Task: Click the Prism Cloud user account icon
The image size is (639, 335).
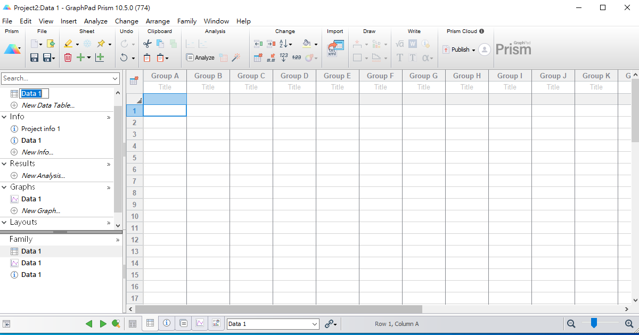Action: pyautogui.click(x=484, y=50)
